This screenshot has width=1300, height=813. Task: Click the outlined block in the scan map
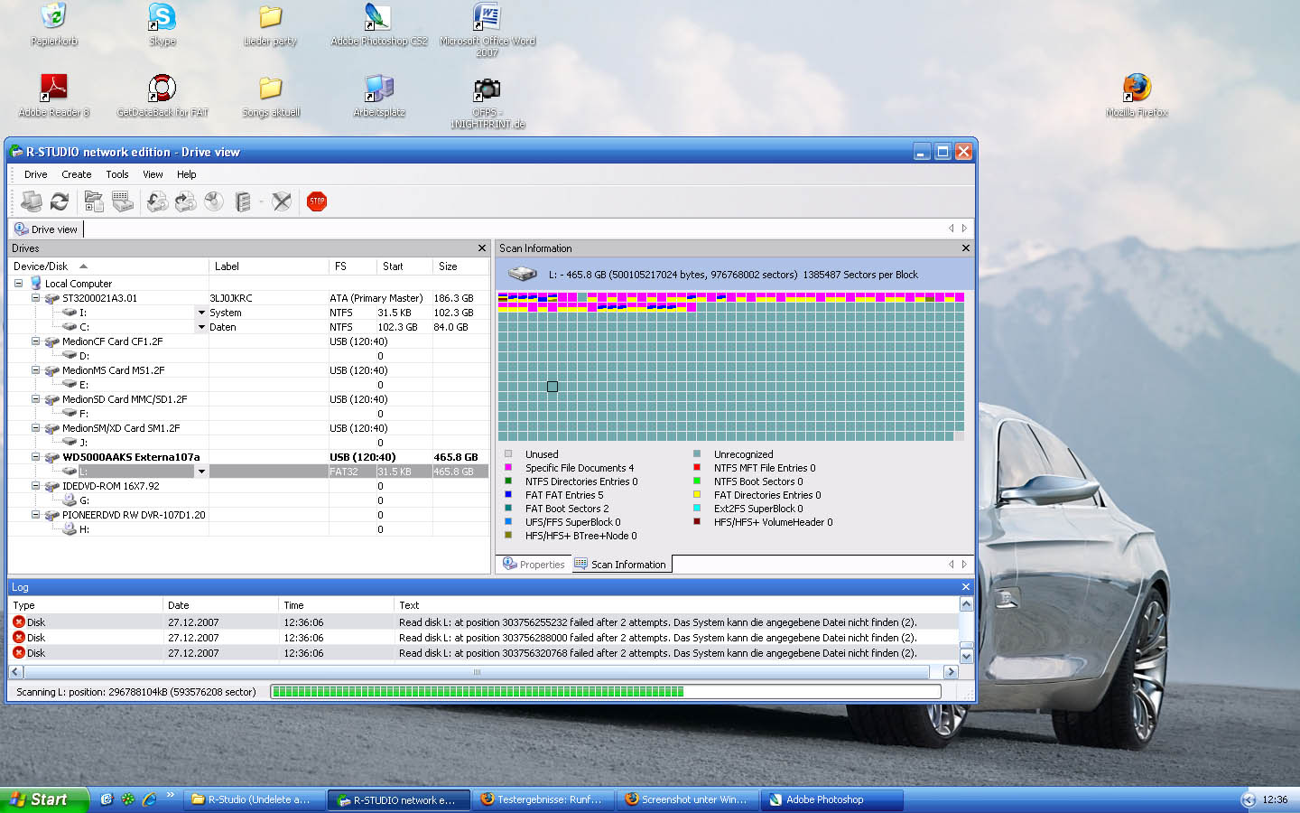point(552,387)
